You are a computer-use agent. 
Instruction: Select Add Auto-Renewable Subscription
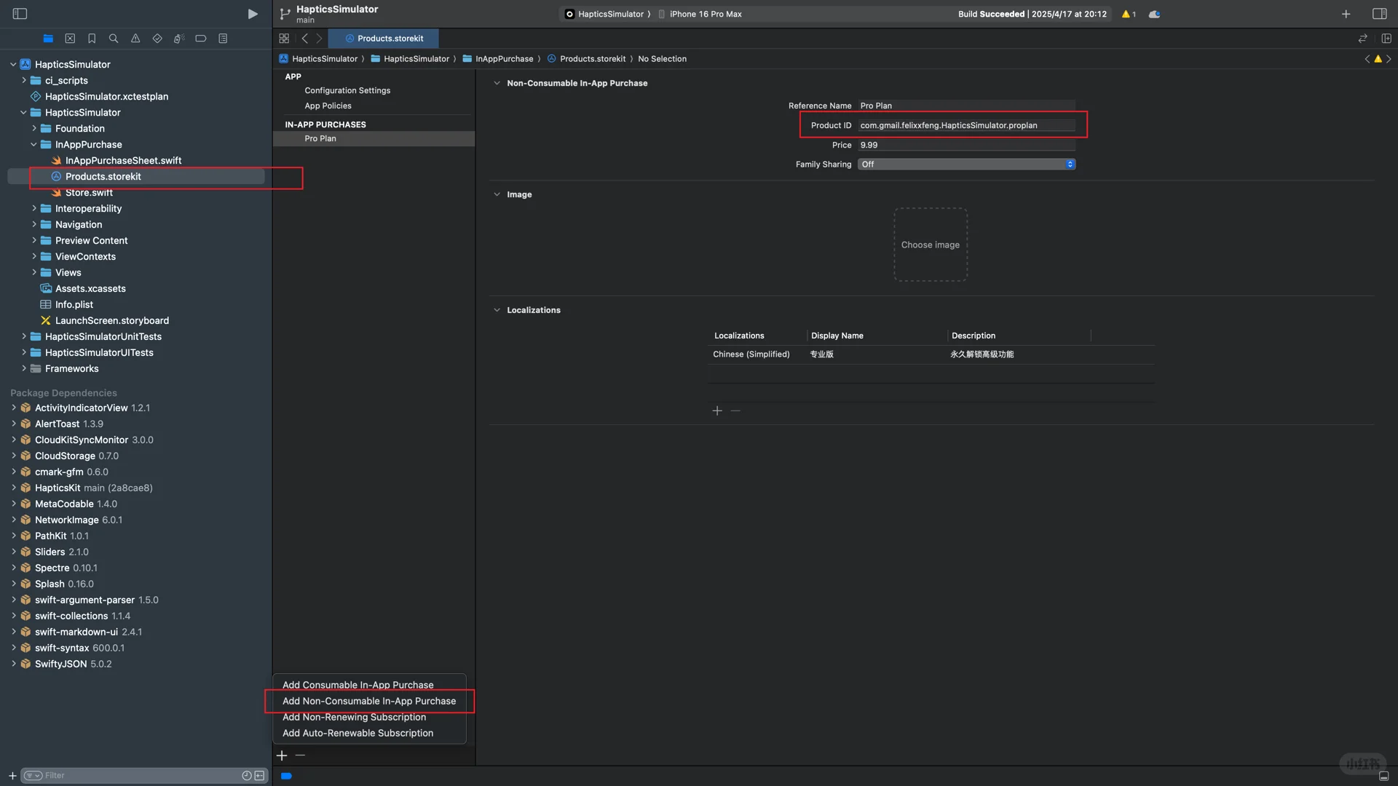click(358, 733)
